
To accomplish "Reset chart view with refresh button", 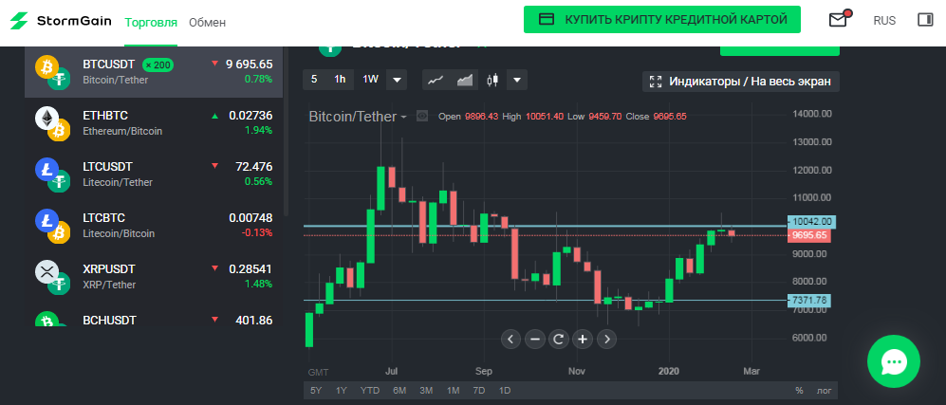I will tap(559, 340).
